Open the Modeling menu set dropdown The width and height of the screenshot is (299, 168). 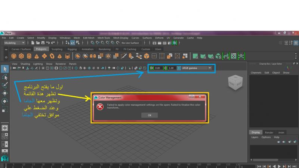pos(15,43)
